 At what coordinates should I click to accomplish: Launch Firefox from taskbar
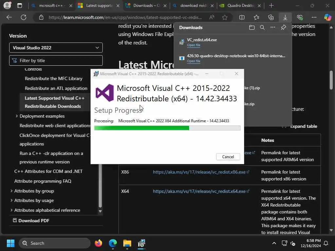tap(98, 243)
